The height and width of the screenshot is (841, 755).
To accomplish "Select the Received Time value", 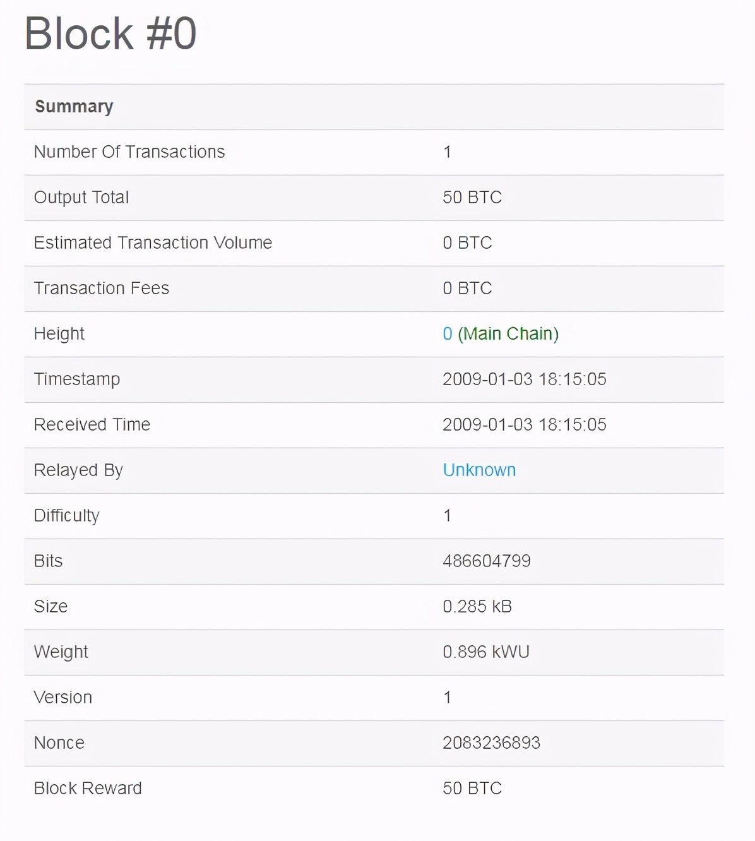I will (525, 424).
